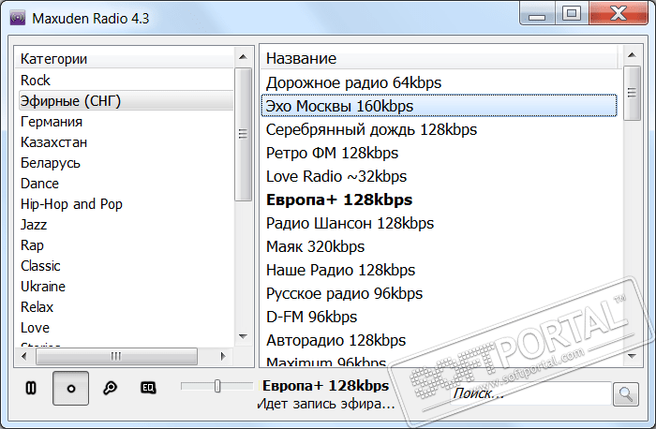Select the Relax category
This screenshot has height=429, width=656.
(x=126, y=307)
